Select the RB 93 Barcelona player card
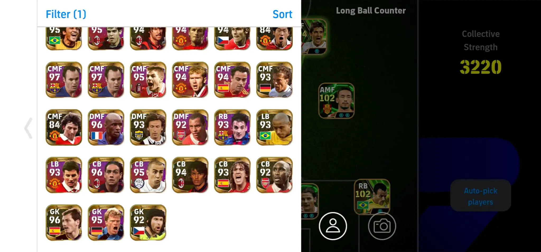This screenshot has height=252, width=541. [x=232, y=127]
